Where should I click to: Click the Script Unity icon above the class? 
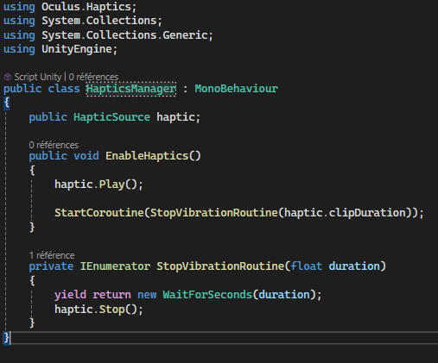coord(8,77)
